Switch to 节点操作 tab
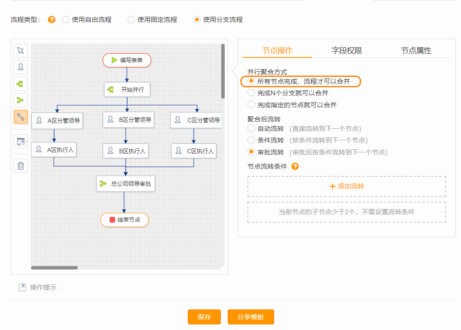Image resolution: width=461 pixels, height=330 pixels. tap(277, 51)
